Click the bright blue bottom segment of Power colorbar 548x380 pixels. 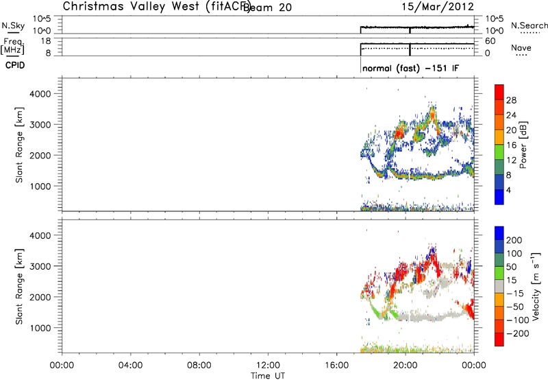[x=499, y=197]
